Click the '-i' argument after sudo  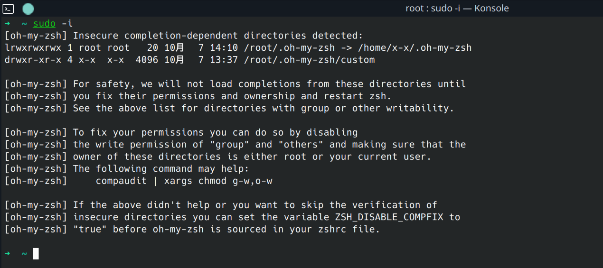click(67, 24)
